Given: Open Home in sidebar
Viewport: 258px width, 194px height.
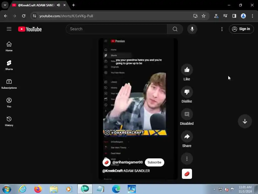Looking at the screenshot, I should [9, 46].
